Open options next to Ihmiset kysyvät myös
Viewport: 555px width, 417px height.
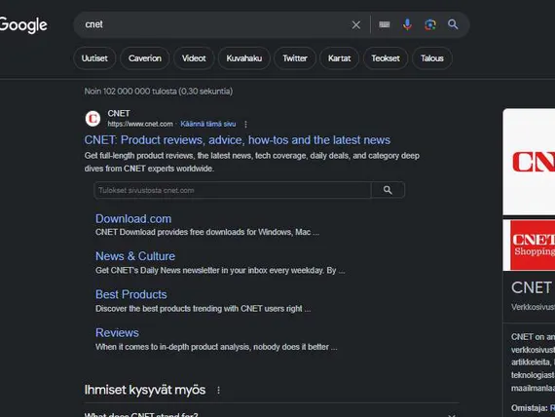tap(218, 390)
